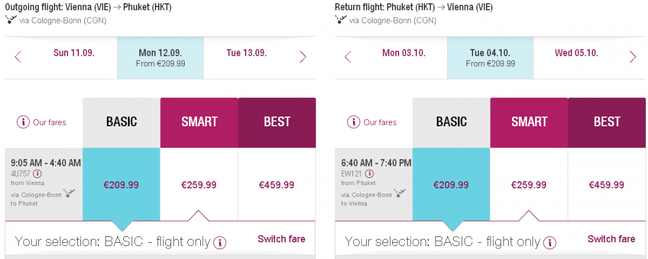Image resolution: width=648 pixels, height=259 pixels.
Task: Open the outgoing 'Our fares' info icon
Action: (x=23, y=122)
